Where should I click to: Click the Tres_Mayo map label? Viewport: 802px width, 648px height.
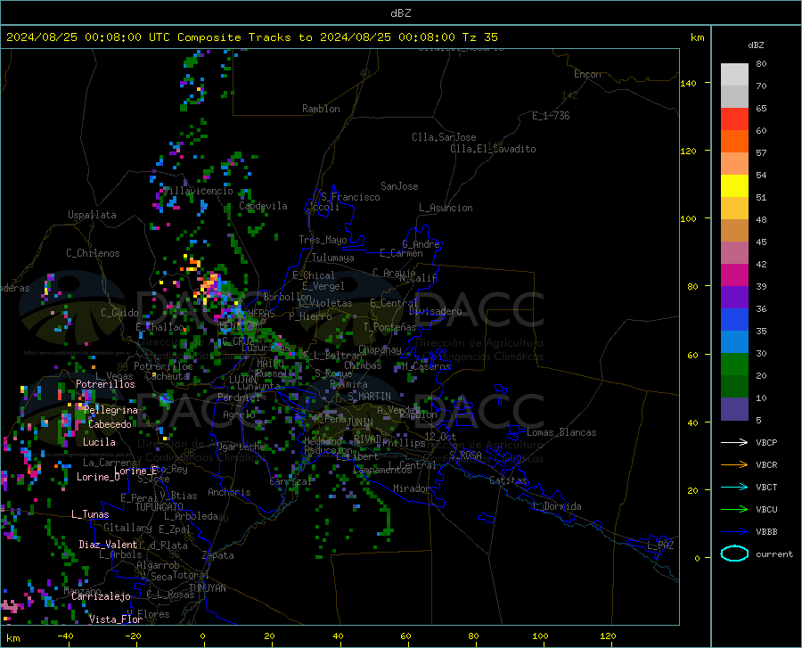coord(323,240)
